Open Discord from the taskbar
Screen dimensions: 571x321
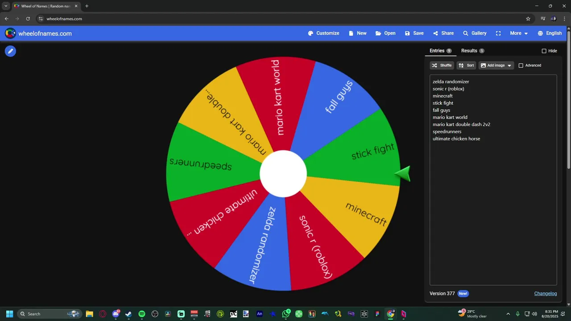116,314
